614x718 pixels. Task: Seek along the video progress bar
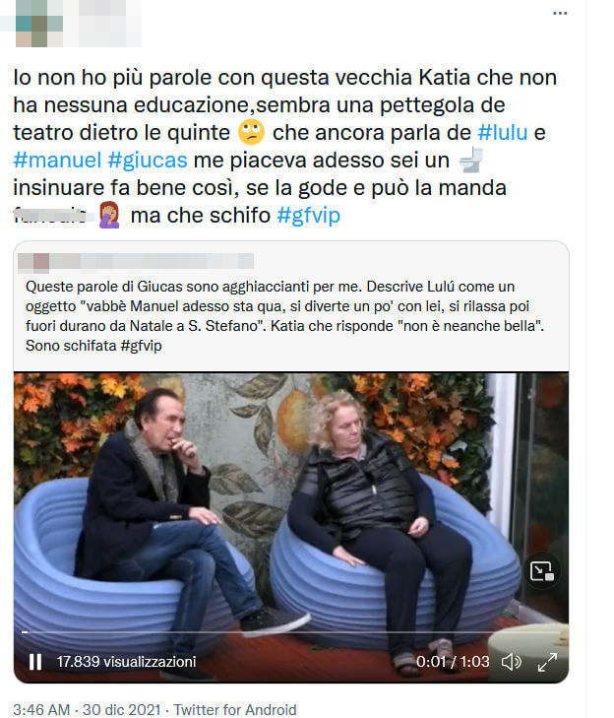292,632
